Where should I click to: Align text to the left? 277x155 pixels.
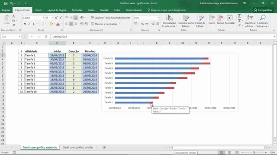click(x=67, y=24)
